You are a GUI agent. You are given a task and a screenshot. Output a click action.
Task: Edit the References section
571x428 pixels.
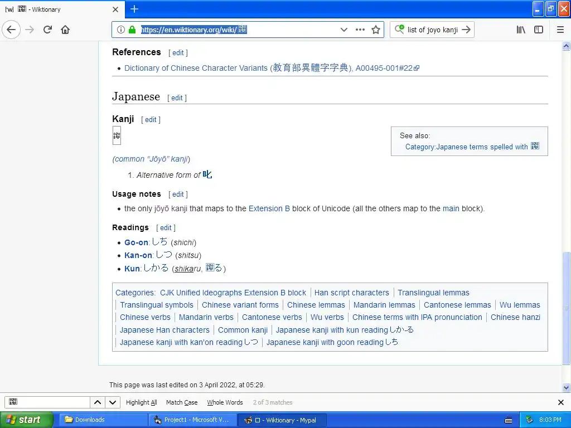pos(178,52)
